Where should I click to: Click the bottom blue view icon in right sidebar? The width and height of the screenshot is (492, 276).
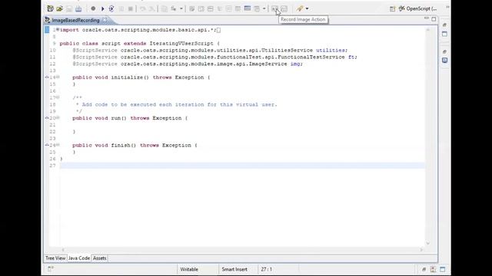(444, 60)
